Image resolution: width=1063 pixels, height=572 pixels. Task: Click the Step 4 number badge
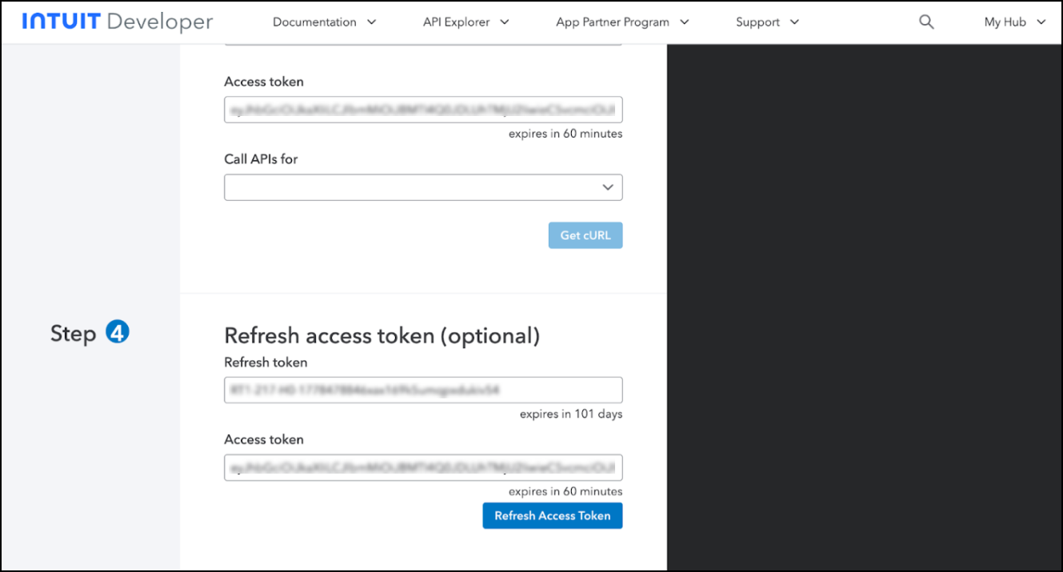(118, 332)
